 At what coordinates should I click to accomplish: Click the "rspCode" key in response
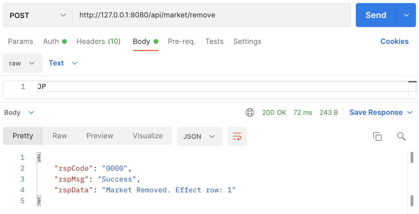point(73,168)
